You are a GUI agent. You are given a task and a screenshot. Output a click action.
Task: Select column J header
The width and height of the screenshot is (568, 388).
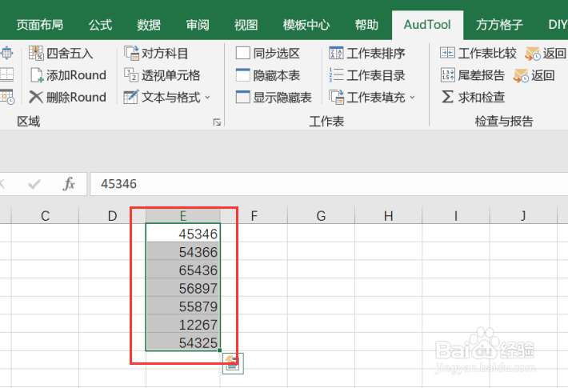click(523, 215)
